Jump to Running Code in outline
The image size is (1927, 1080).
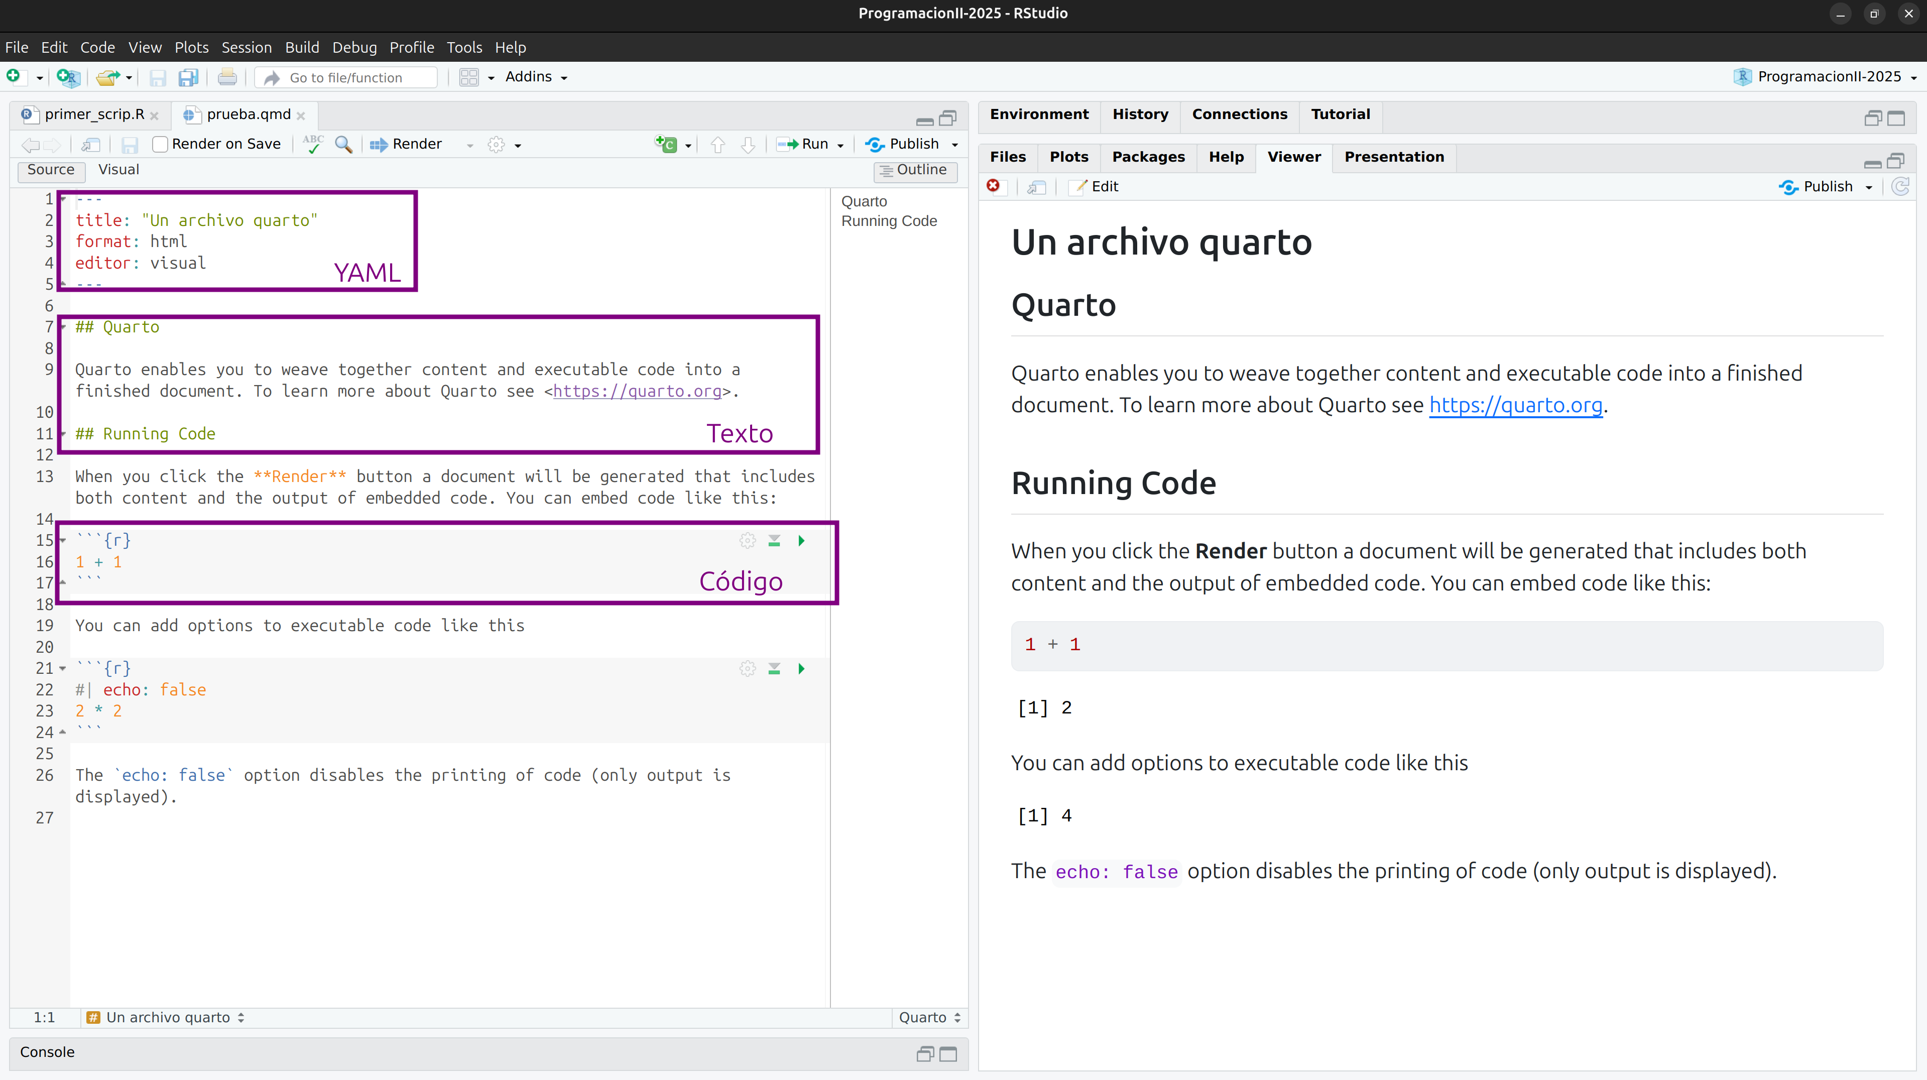coord(889,221)
